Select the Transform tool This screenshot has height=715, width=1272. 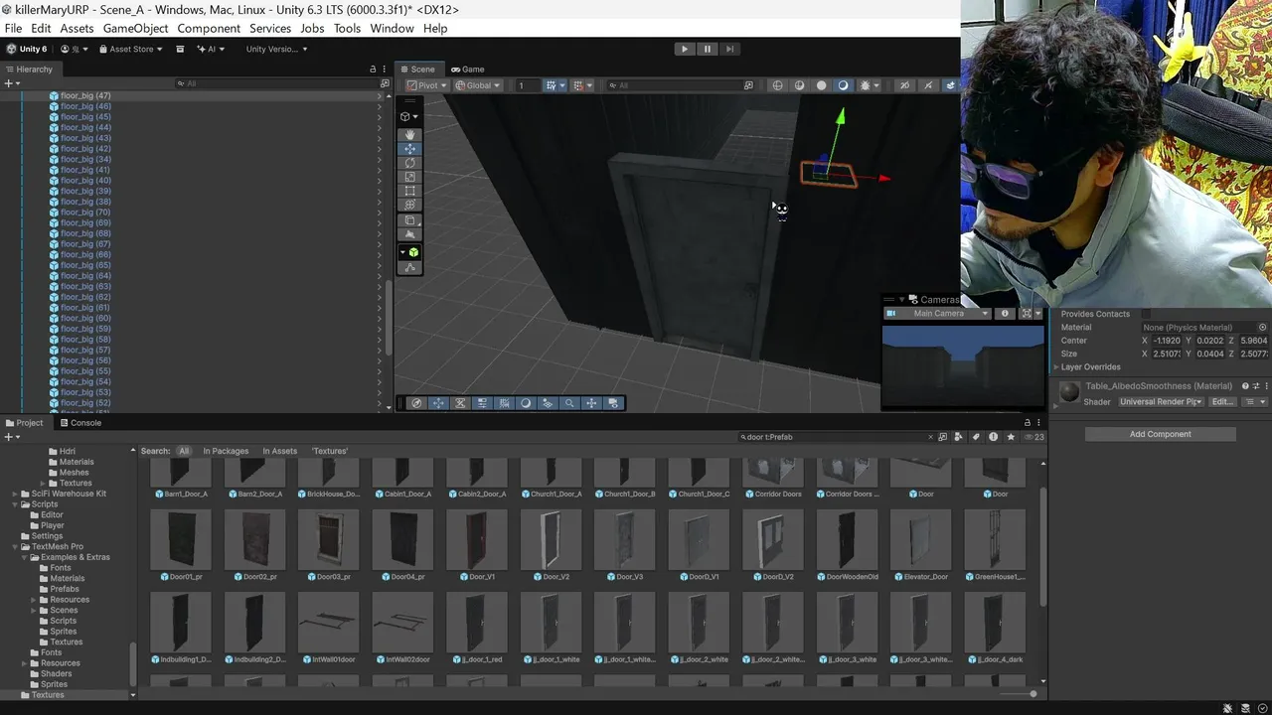point(410,205)
